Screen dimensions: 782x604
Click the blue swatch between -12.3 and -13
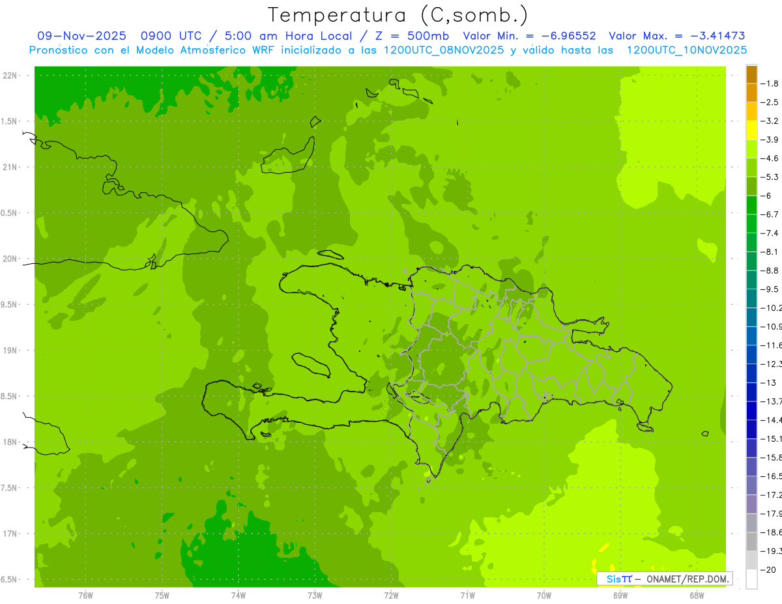coord(751,373)
